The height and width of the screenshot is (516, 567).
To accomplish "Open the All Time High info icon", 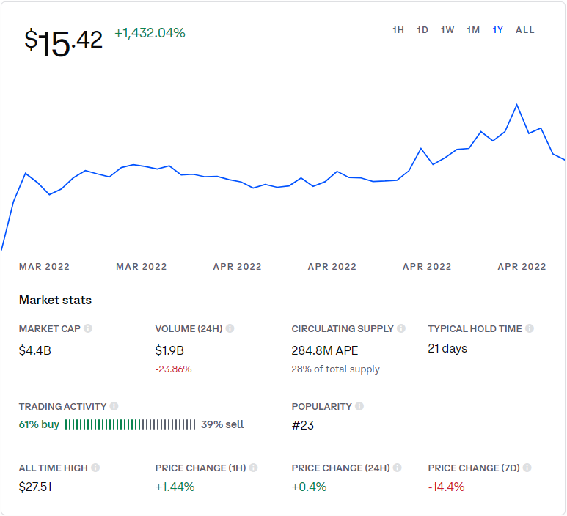I will click(95, 468).
